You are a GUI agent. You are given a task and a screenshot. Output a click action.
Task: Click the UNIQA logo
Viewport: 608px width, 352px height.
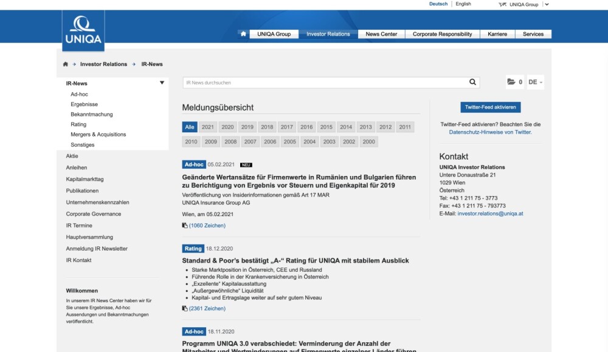[x=83, y=30]
